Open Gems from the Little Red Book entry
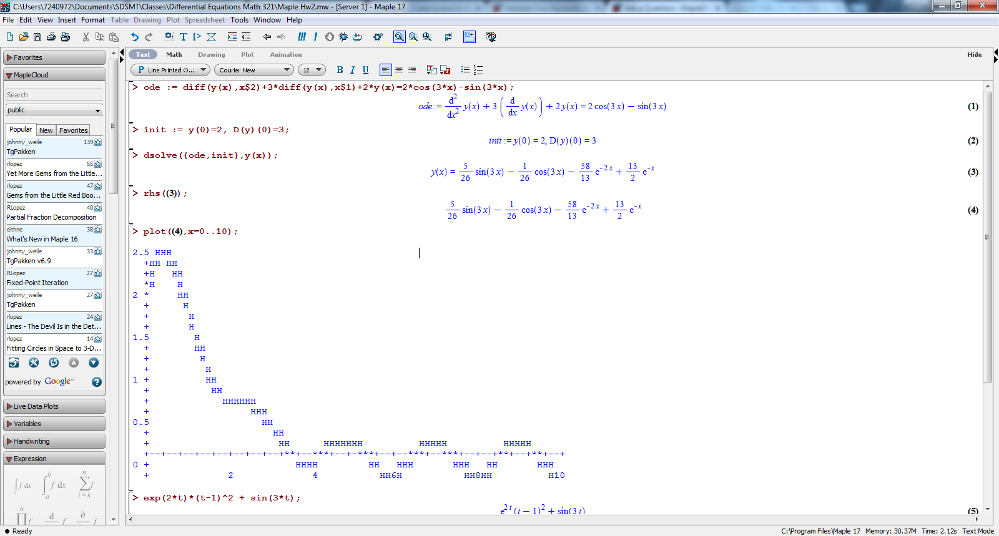999x536 pixels. (54, 191)
